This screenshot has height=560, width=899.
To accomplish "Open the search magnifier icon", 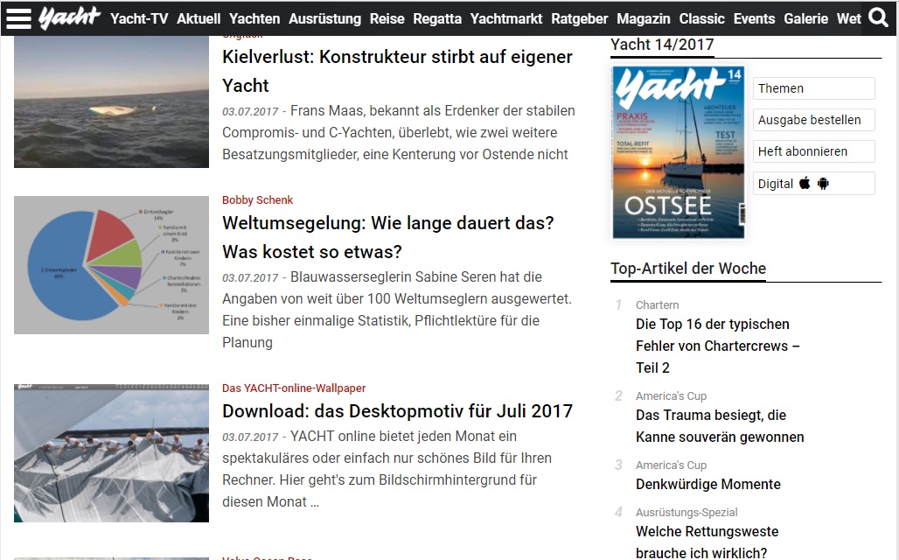I will pyautogui.click(x=878, y=17).
